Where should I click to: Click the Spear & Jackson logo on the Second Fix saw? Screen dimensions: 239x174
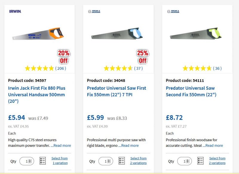[173, 12]
